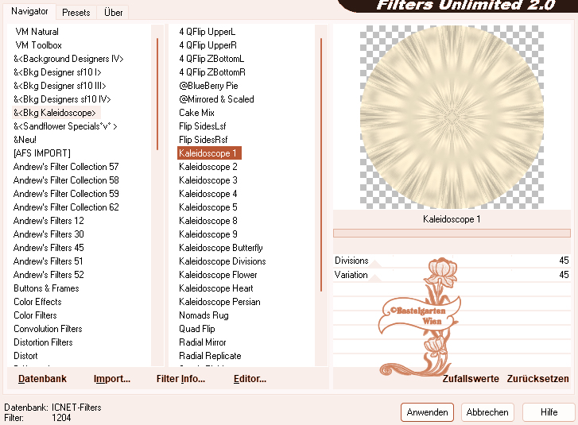This screenshot has height=425, width=578.
Task: Select the [AFS IMPORT] category
Action: [42, 153]
